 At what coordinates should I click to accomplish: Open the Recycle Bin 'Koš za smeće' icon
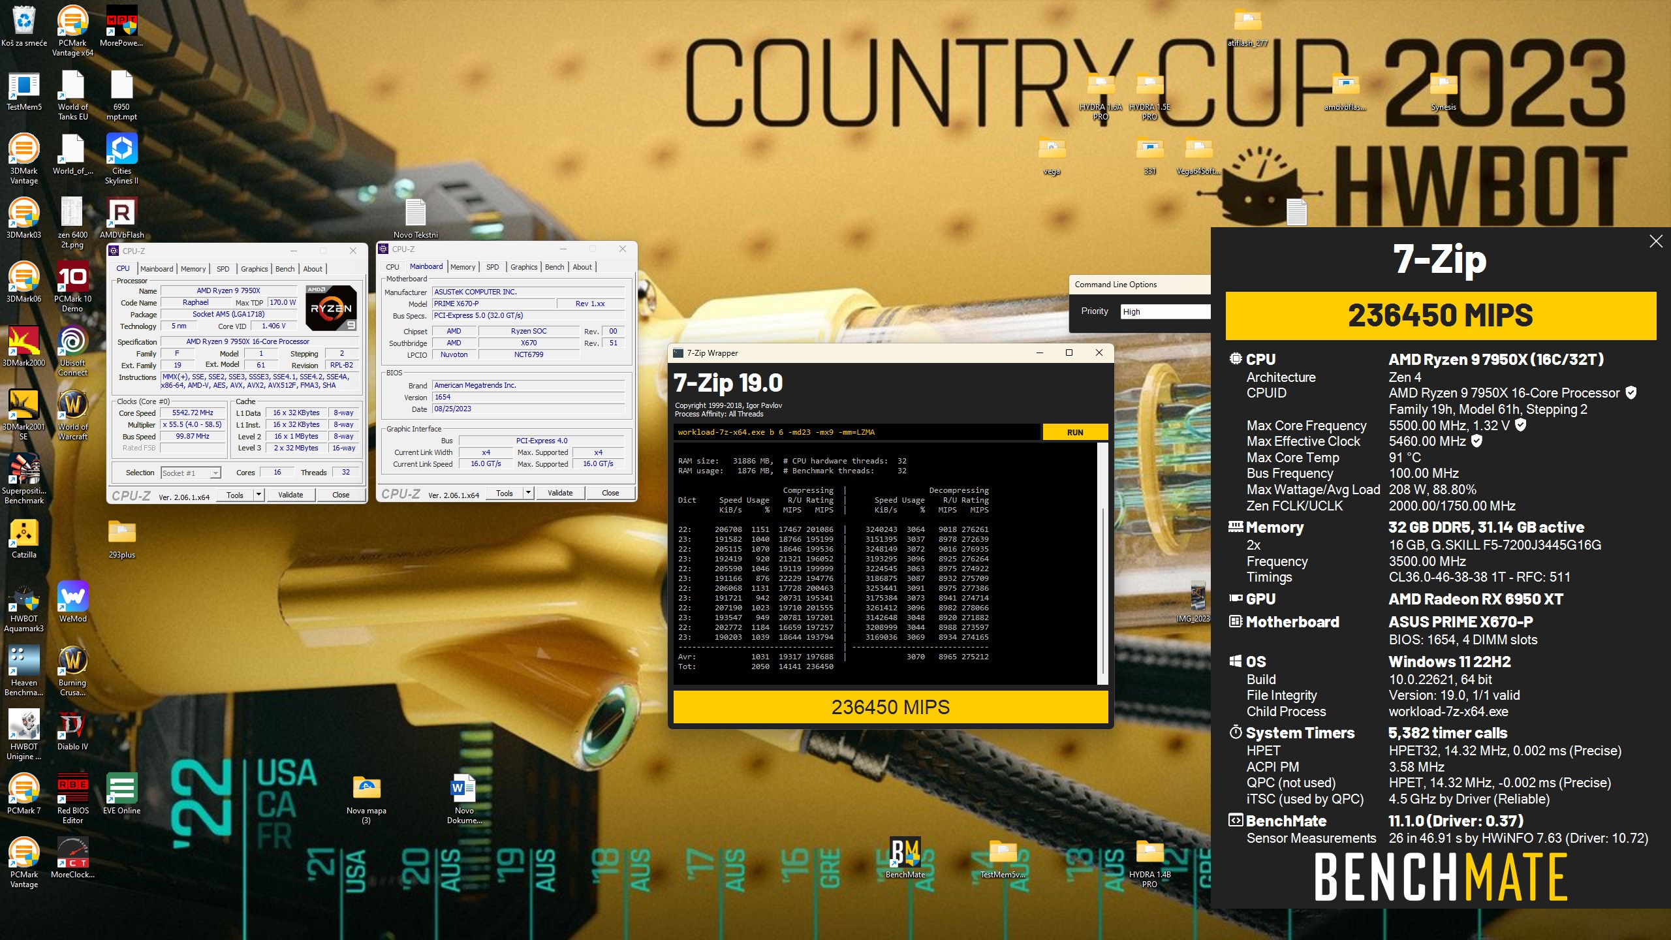click(x=24, y=26)
